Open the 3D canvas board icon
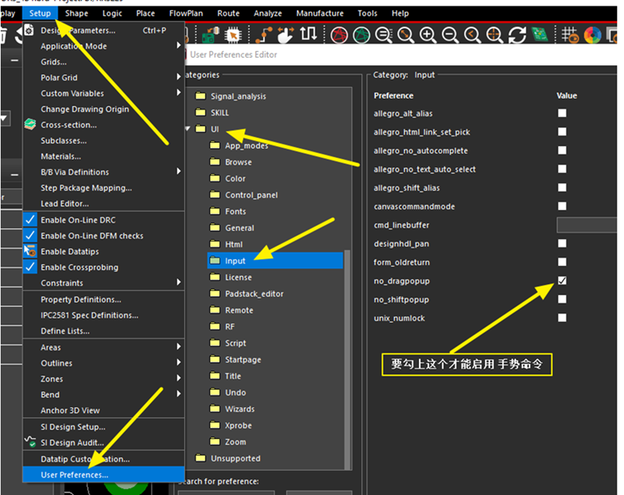Image resolution: width=624 pixels, height=495 pixels. pyautogui.click(x=540, y=35)
